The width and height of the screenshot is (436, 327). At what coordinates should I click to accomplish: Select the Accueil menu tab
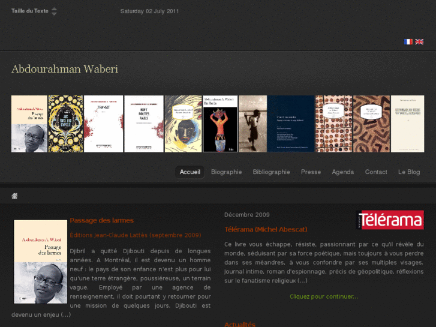coord(190,172)
